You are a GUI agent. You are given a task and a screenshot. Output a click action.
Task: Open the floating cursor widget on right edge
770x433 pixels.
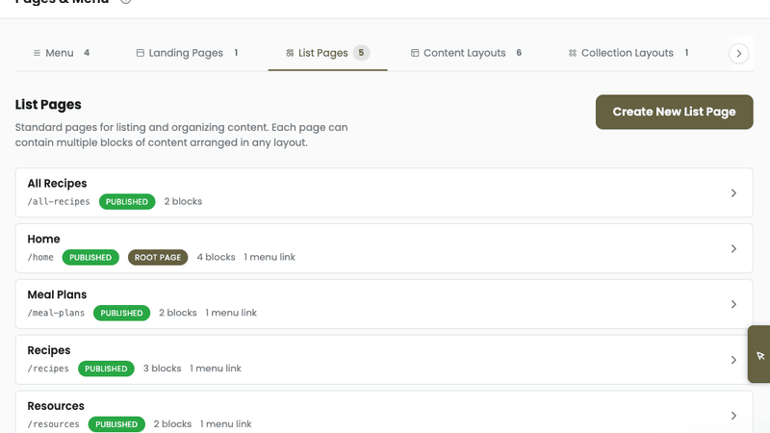759,354
